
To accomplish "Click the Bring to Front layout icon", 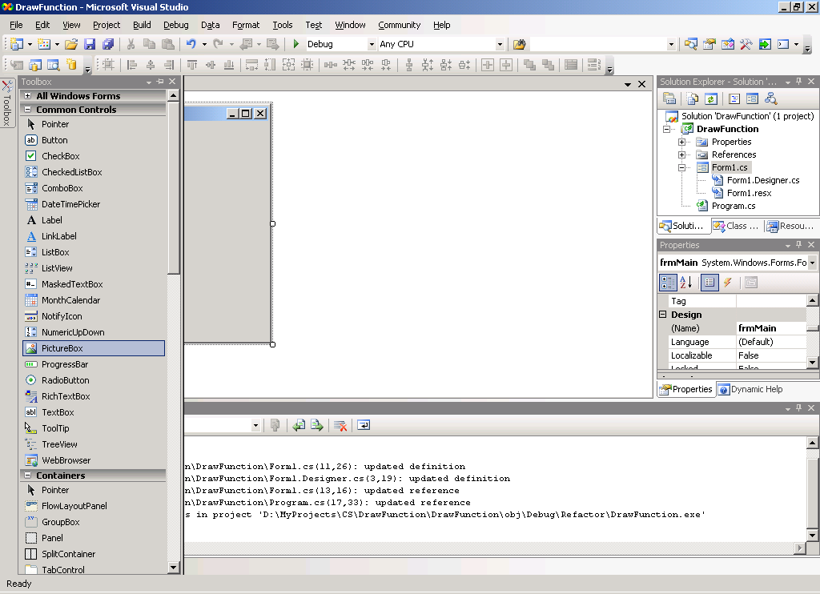I will [x=529, y=65].
